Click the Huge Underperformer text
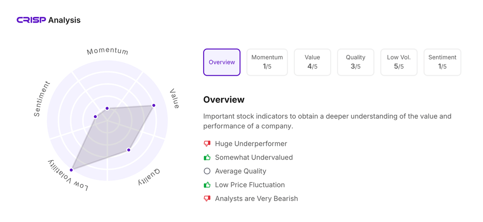 (251, 144)
